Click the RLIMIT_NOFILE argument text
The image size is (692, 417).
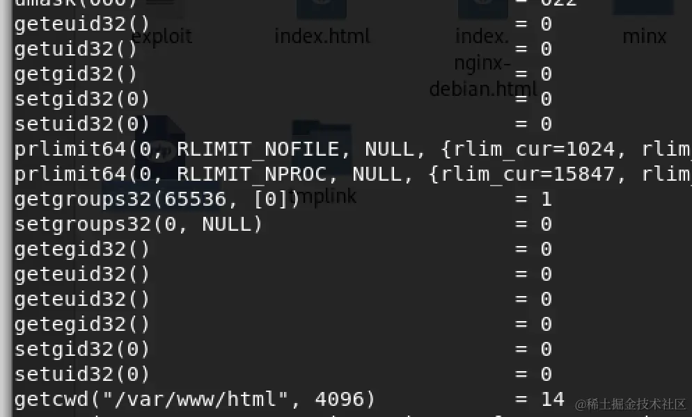(258, 149)
